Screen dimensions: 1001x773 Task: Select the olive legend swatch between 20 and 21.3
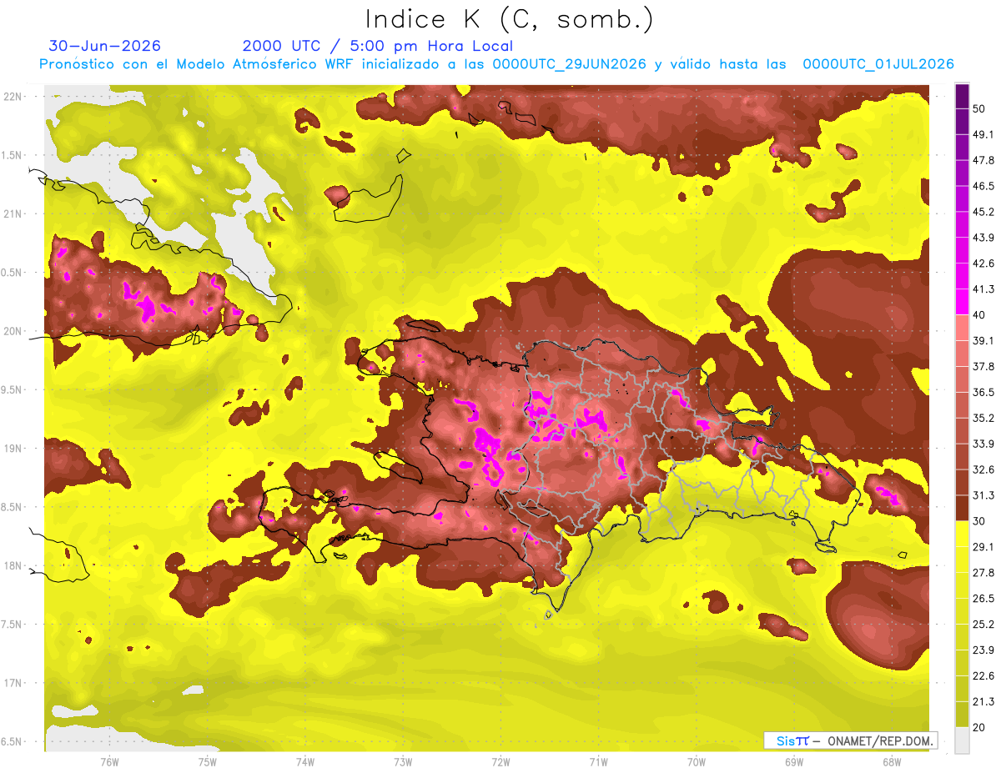click(x=962, y=714)
